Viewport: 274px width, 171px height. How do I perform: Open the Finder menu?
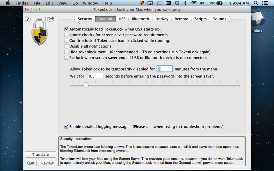22,3
